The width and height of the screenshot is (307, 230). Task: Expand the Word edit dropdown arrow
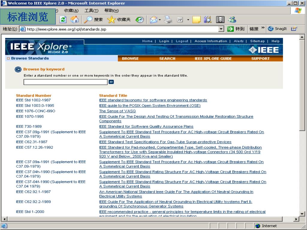point(188,19)
